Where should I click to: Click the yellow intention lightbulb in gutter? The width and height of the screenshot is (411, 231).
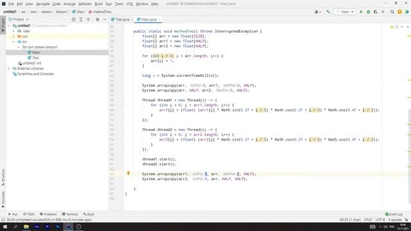128,173
